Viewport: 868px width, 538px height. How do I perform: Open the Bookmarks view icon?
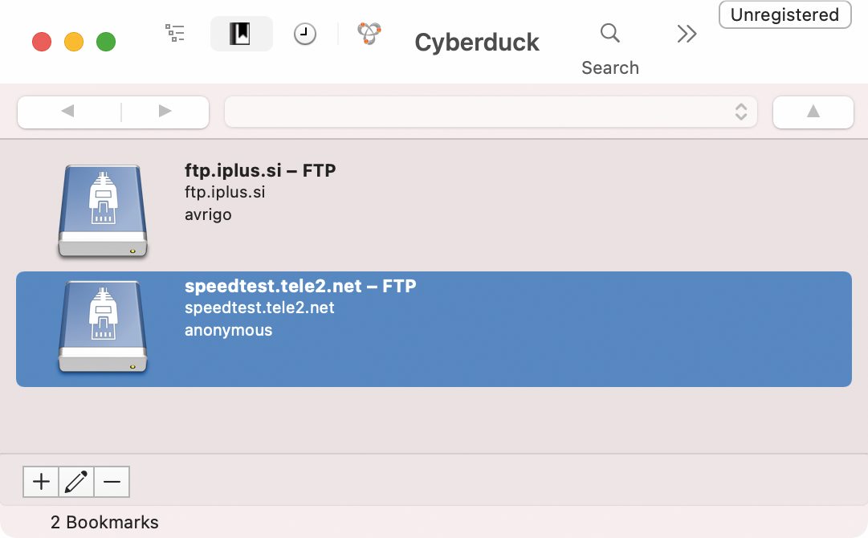click(x=241, y=34)
